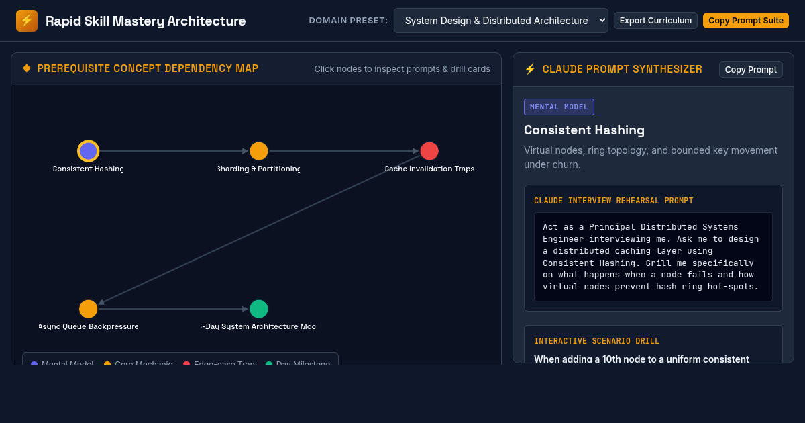Select the Async Queue Backpressure node circle

89,309
